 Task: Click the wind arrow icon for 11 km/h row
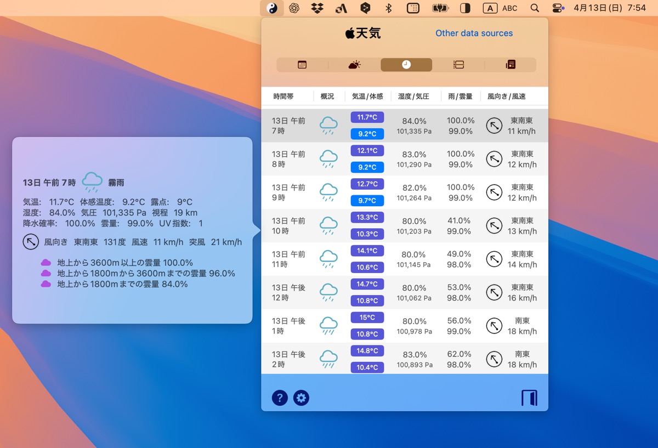pyautogui.click(x=494, y=126)
